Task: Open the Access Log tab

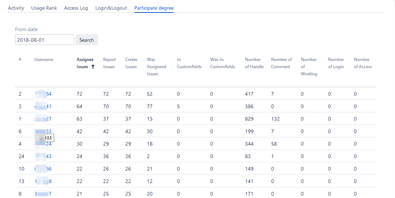Action: (76, 8)
